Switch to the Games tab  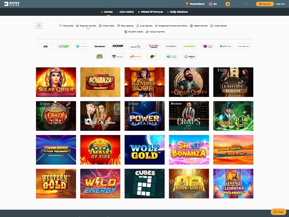pyautogui.click(x=107, y=12)
